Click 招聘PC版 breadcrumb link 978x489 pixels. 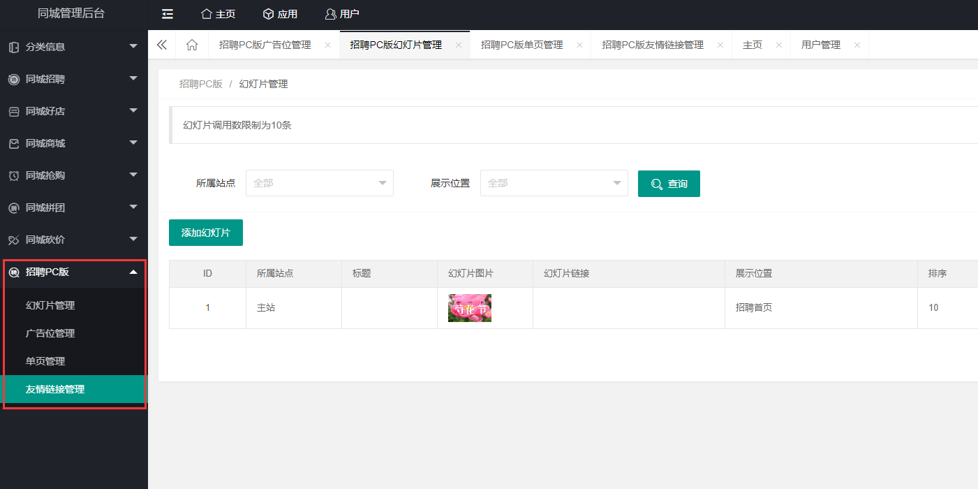201,84
